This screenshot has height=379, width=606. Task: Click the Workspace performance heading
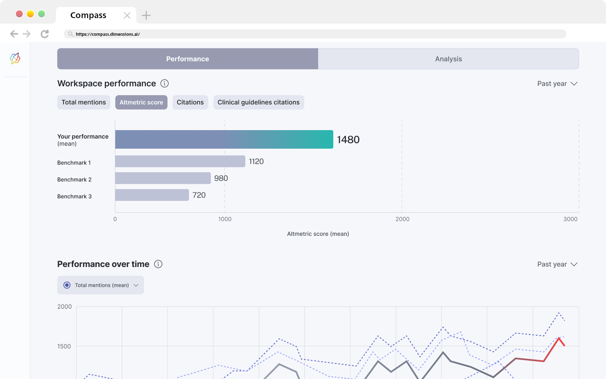(x=106, y=83)
